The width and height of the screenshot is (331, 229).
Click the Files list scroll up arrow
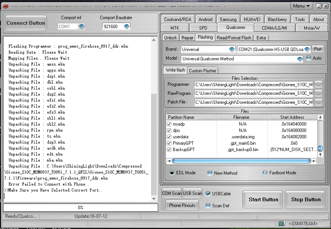[320, 117]
